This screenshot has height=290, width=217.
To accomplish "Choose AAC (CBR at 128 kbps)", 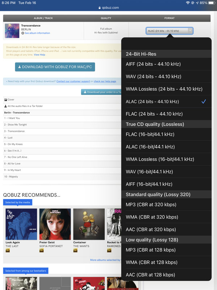I will [166, 275].
